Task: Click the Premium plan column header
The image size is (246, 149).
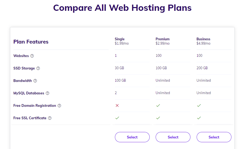Action: pyautogui.click(x=163, y=41)
